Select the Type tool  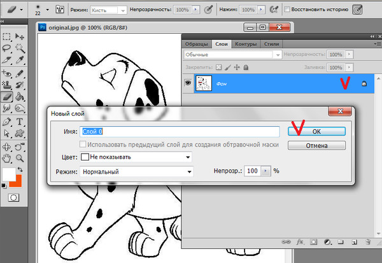[x=20, y=122]
